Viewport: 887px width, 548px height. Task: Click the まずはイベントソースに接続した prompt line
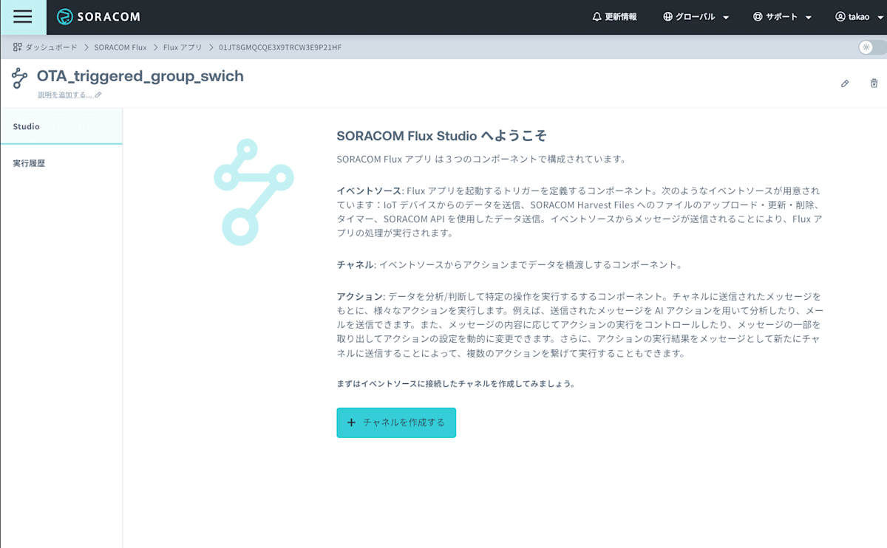click(455, 384)
